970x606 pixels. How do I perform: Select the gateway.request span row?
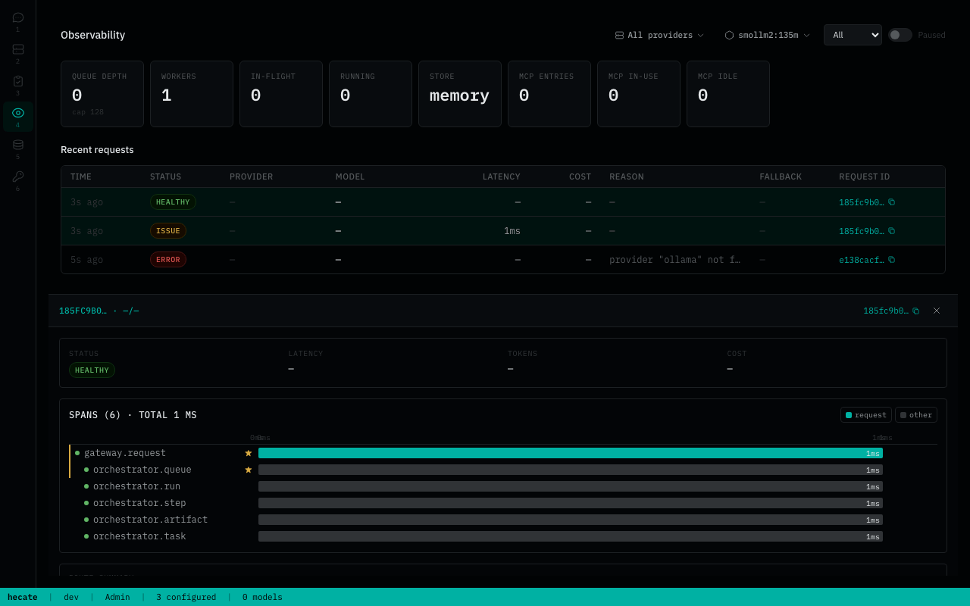coord(503,453)
